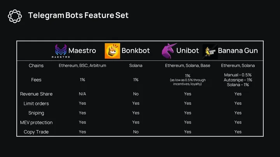280x157 pixels.
Task: Select the Fees row label
Action: 36,79
